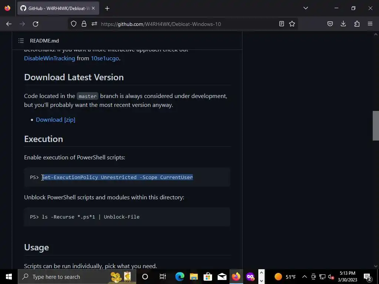Open network status tray icon
The width and height of the screenshot is (379, 284).
point(322,277)
